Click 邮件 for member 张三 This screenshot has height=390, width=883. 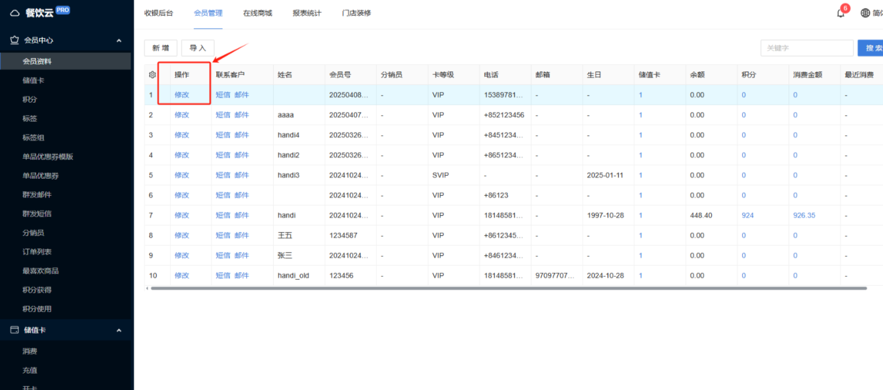pyautogui.click(x=242, y=256)
